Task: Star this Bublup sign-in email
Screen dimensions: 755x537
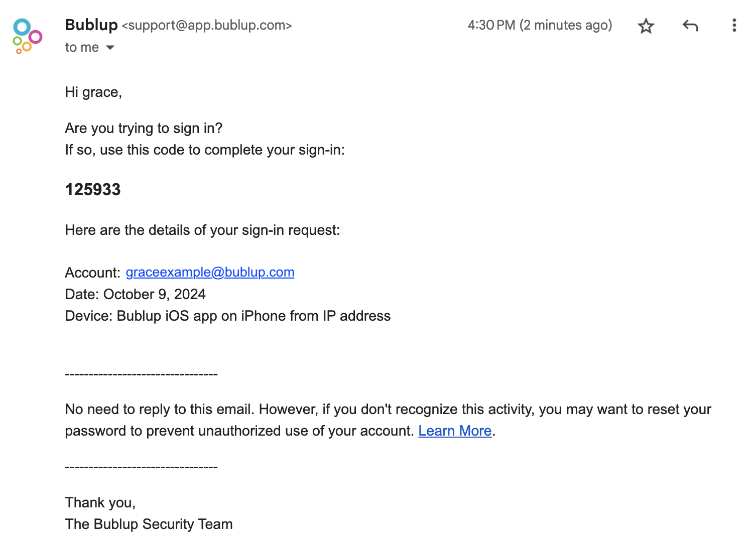Action: (646, 26)
